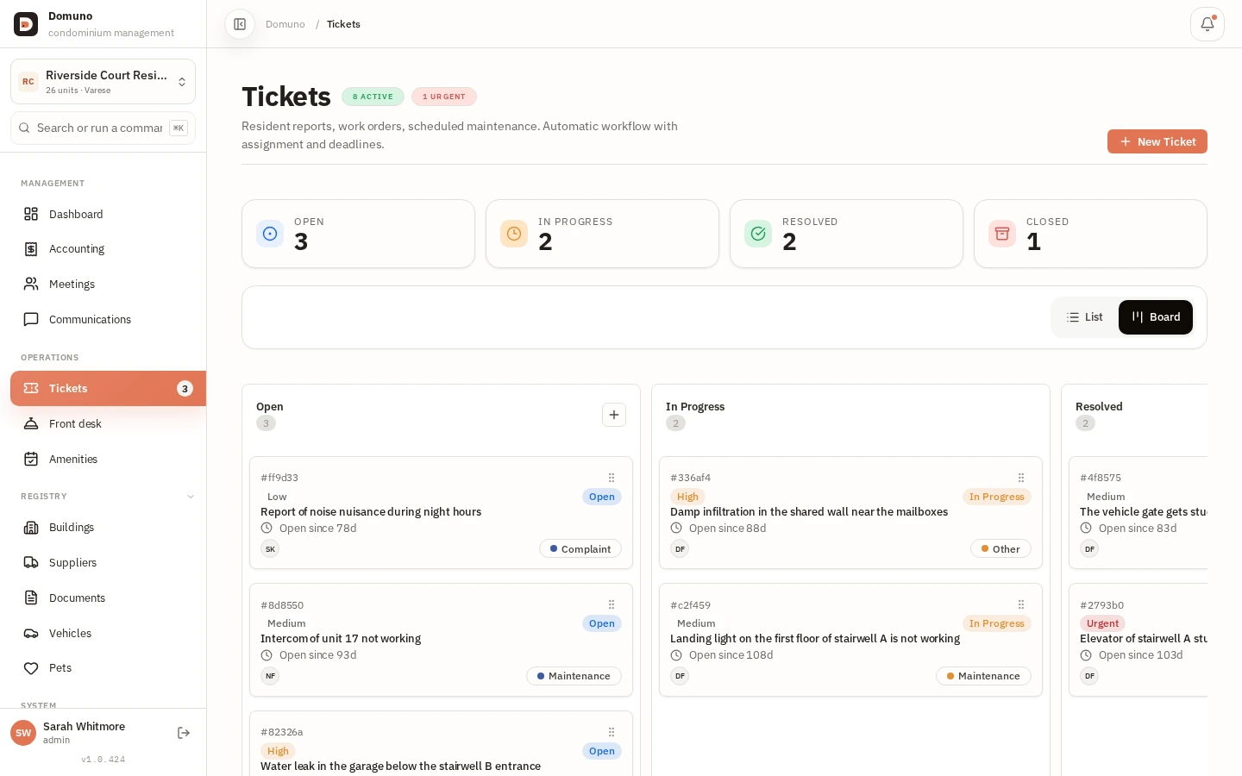Click the Accounting dollar icon

pyautogui.click(x=31, y=249)
